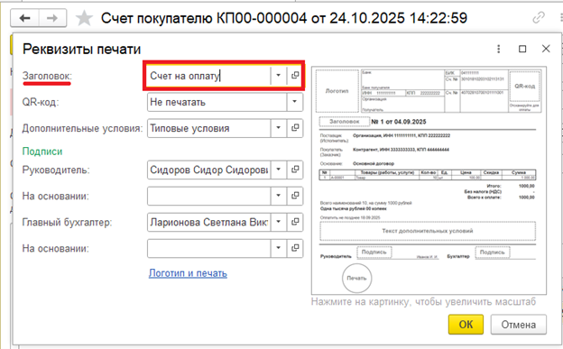
Task: Click the Счет покупателю КП00-000004 window title
Action: pyautogui.click(x=284, y=18)
